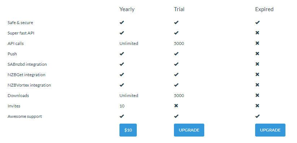
Task: Click the NZBVortex integration feature label
Action: [x=29, y=85]
